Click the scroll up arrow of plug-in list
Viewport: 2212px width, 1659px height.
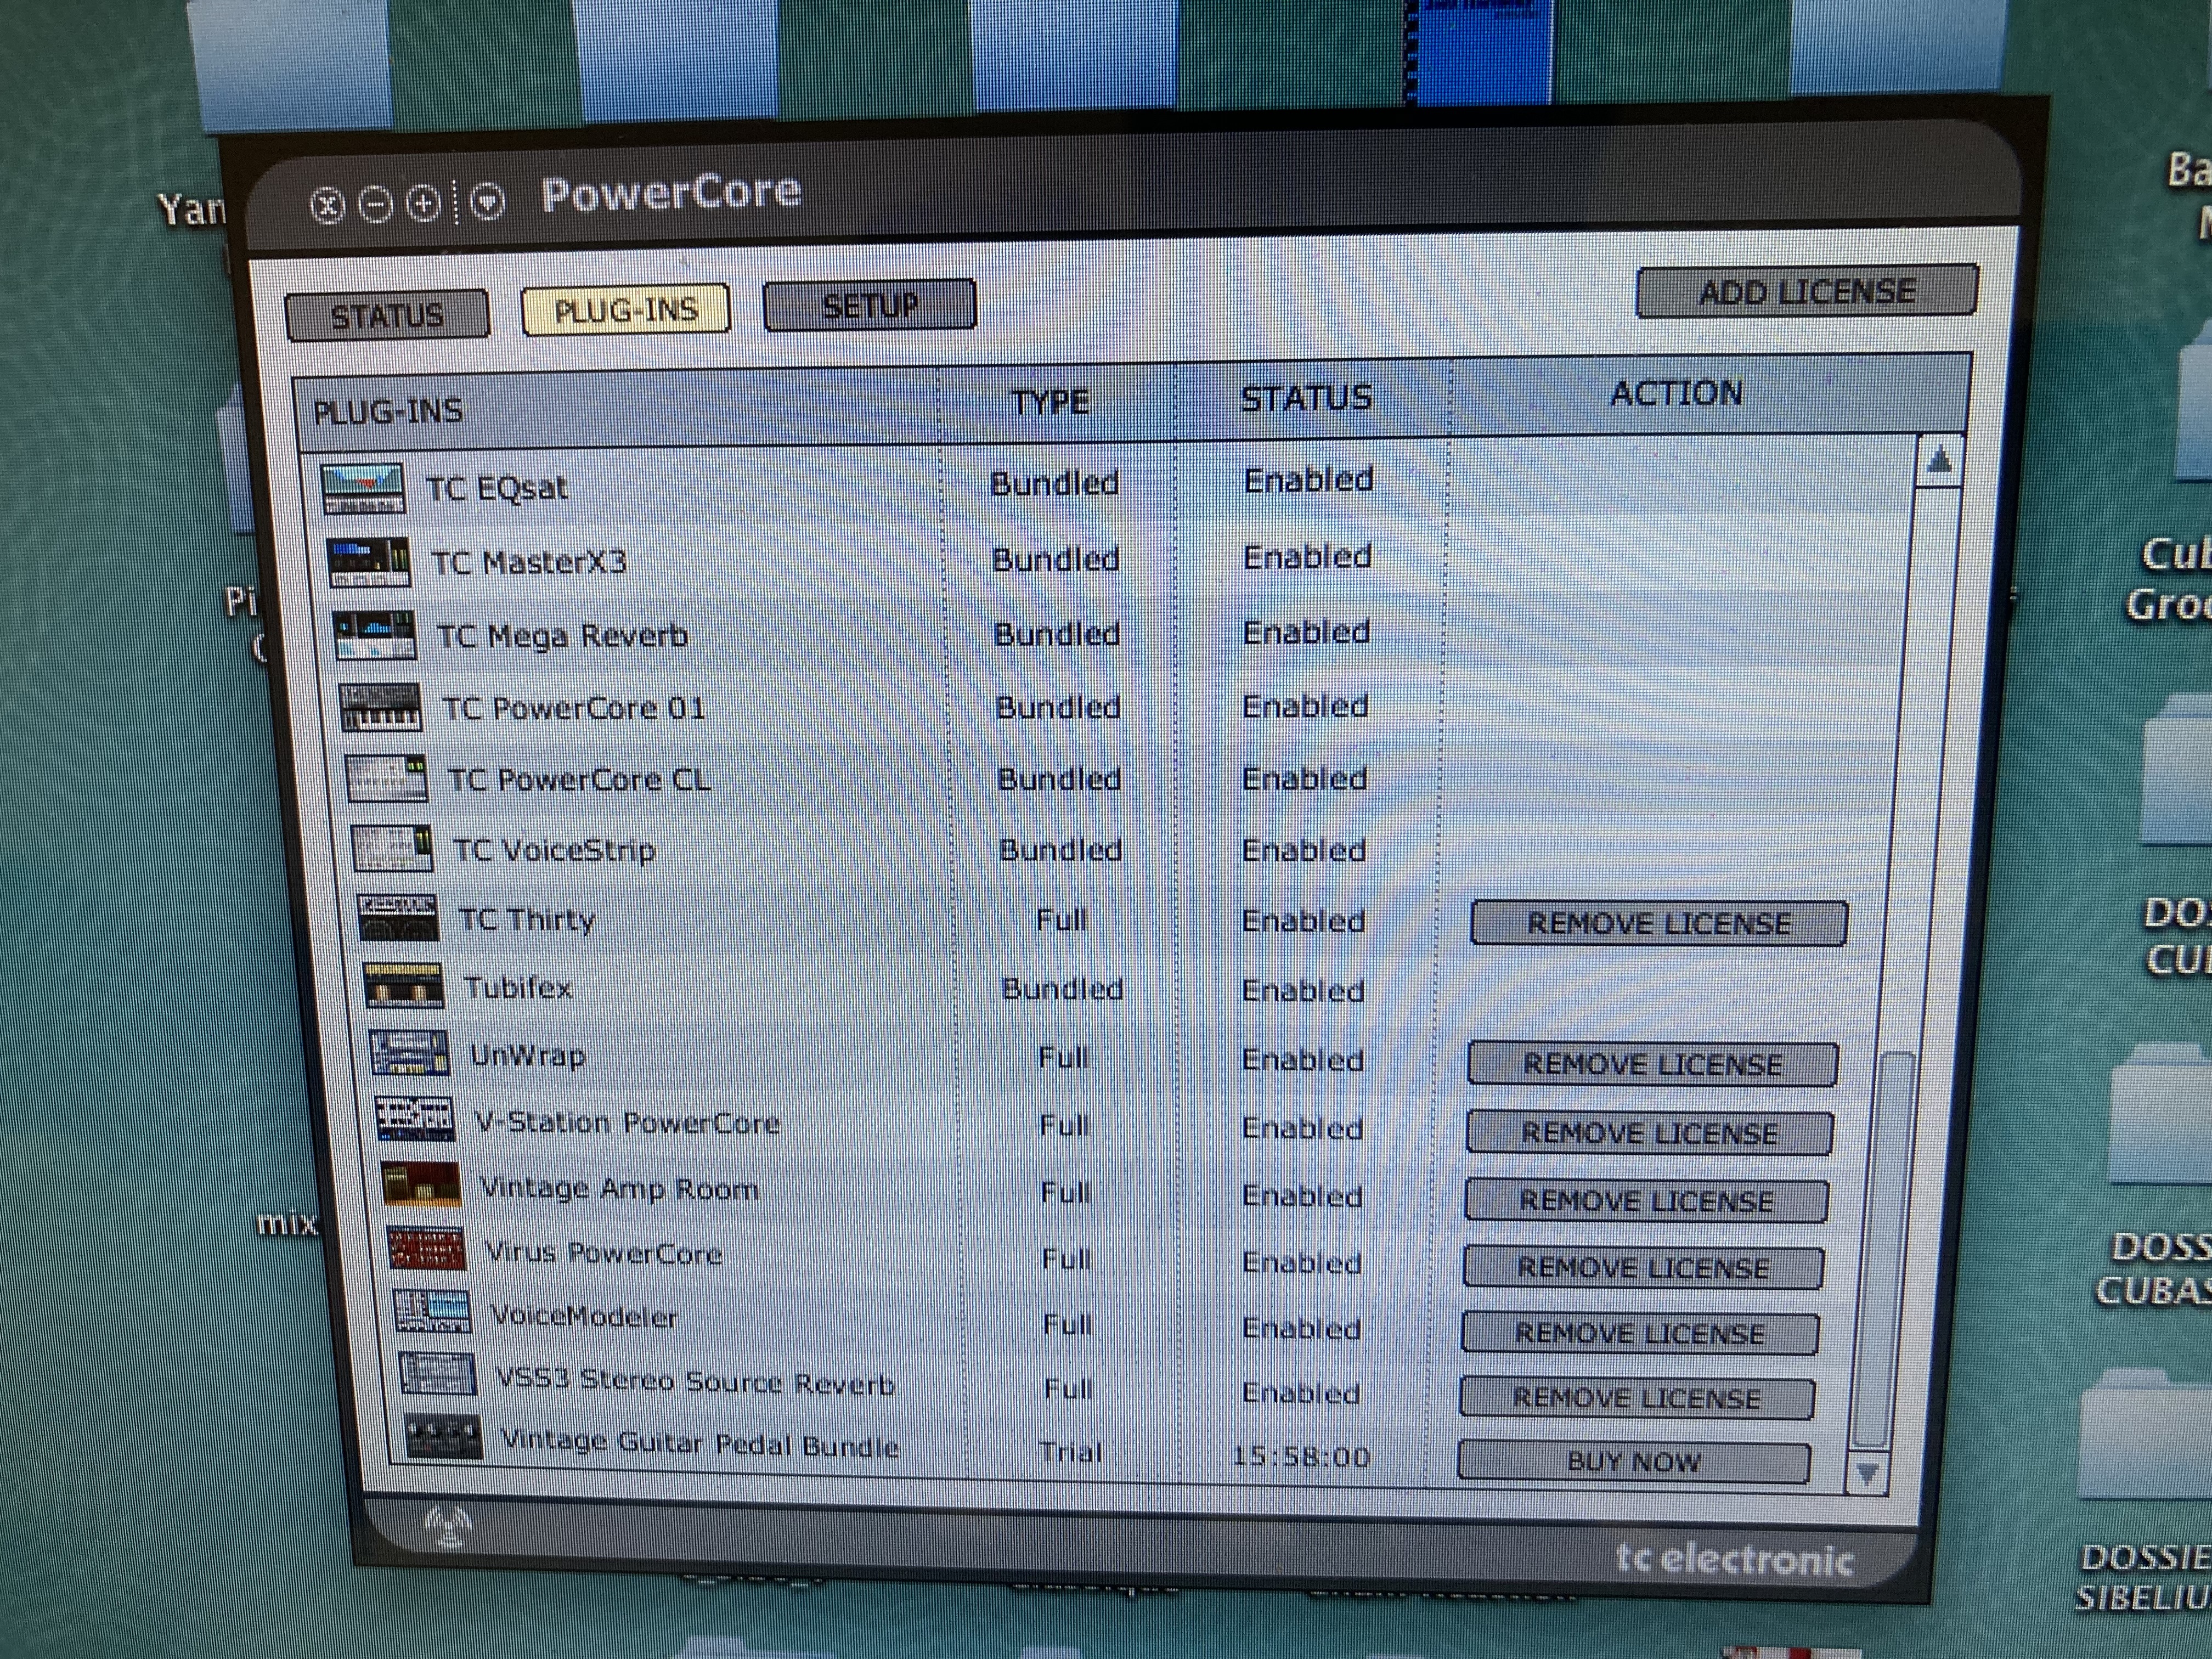[x=1940, y=462]
